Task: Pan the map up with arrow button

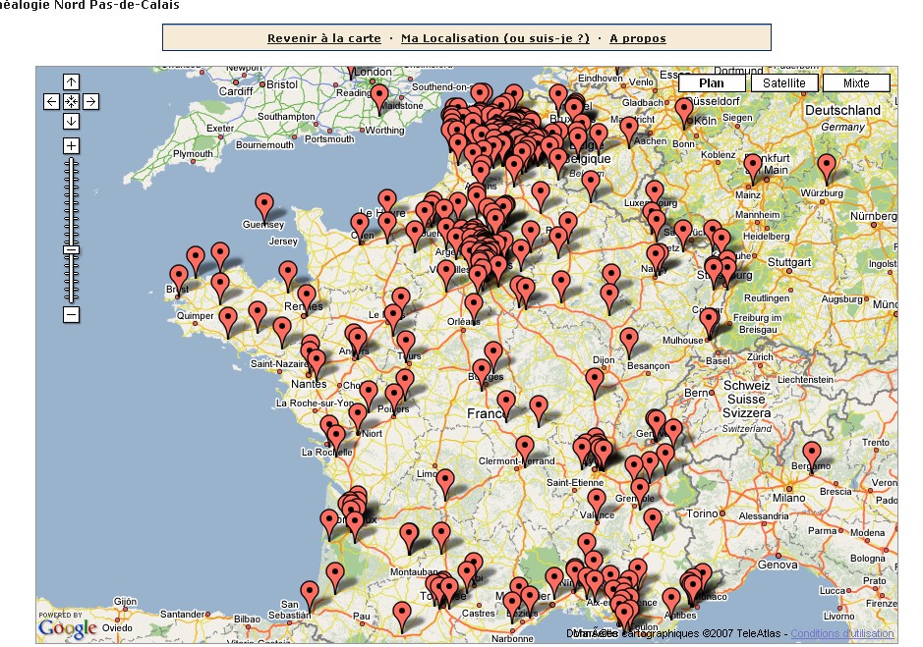Action: (71, 81)
